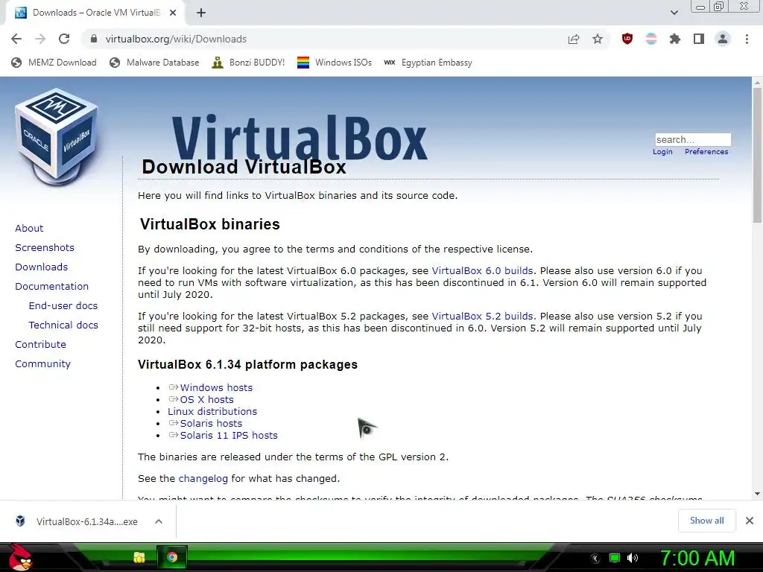Screen dimensions: 763x572
Task: Open the Egyptian Embassy bookmark
Action: [428, 63]
